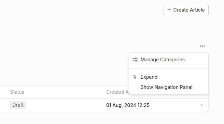Open the row actions caret beside the date

pyautogui.click(x=202, y=105)
